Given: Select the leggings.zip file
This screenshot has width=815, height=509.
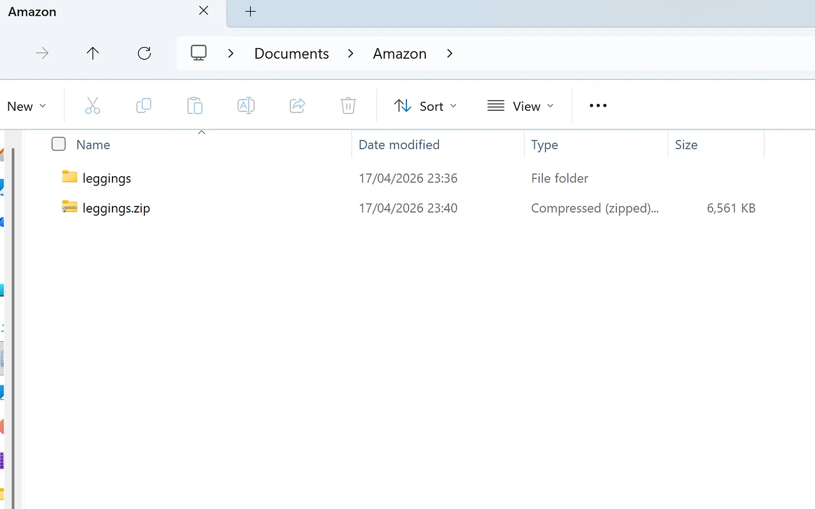Looking at the screenshot, I should 116,209.
